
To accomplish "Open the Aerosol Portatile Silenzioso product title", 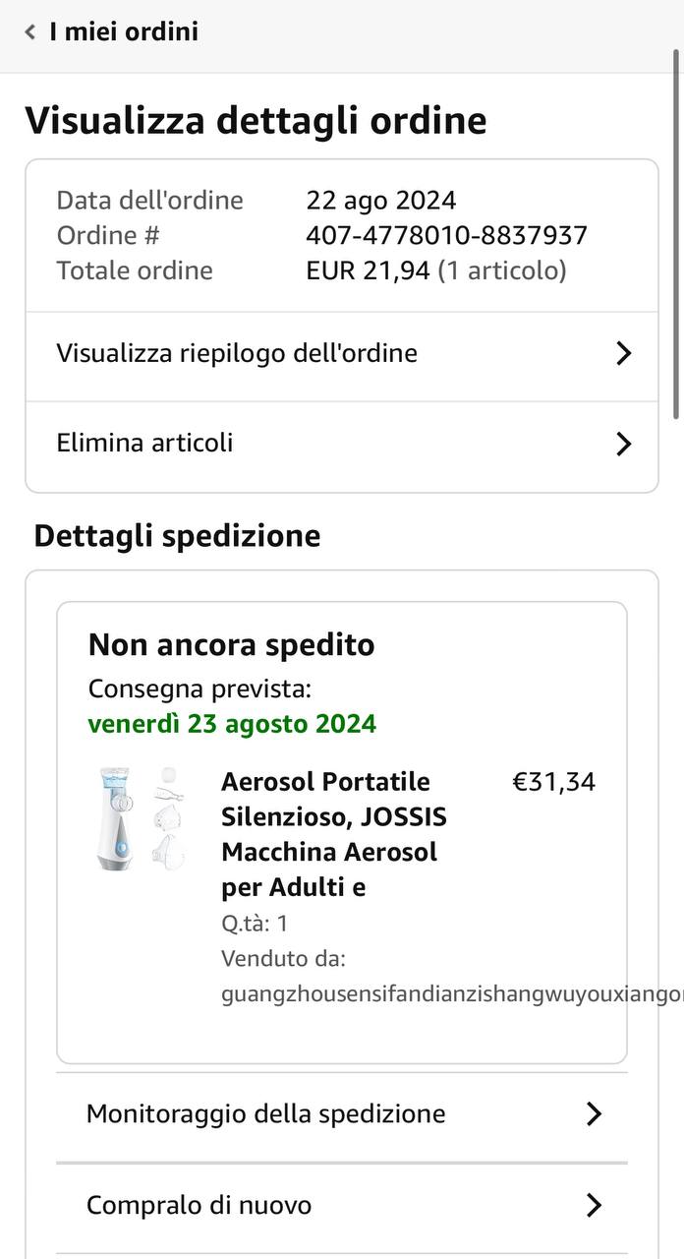I will [334, 834].
